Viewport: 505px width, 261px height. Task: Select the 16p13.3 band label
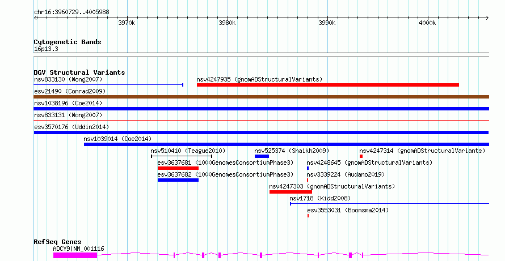(46, 49)
